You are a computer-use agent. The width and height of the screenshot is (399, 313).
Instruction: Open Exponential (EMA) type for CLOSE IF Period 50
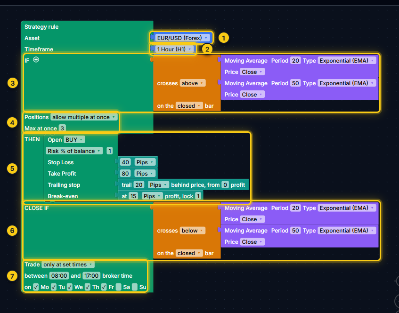click(x=347, y=231)
